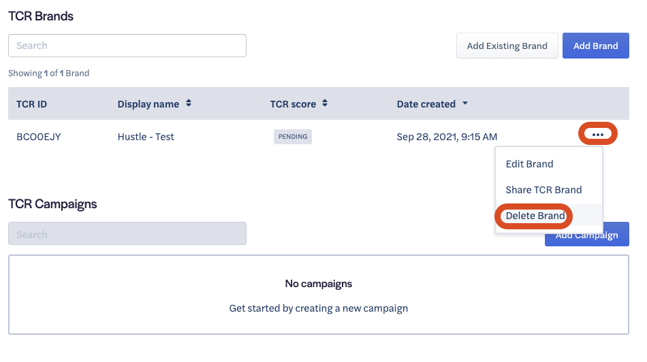
Task: Open the three-dot actions menu for Hustle - Test
Action: pos(597,135)
